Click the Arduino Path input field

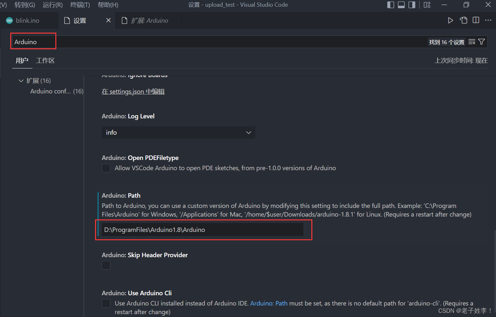coord(202,230)
